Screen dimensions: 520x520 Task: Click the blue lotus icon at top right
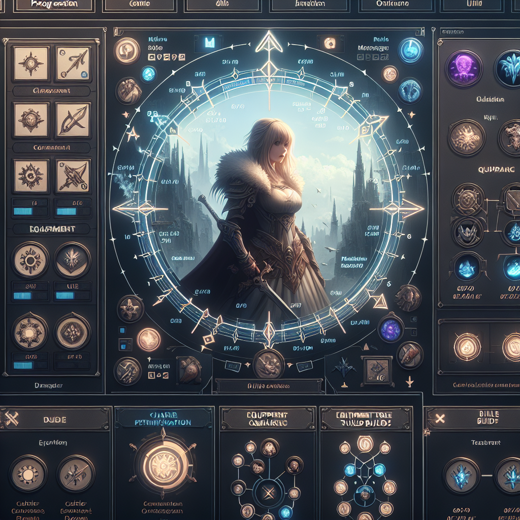(x=509, y=69)
